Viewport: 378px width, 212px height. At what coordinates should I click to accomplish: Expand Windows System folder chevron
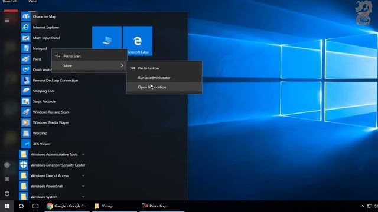(x=83, y=197)
